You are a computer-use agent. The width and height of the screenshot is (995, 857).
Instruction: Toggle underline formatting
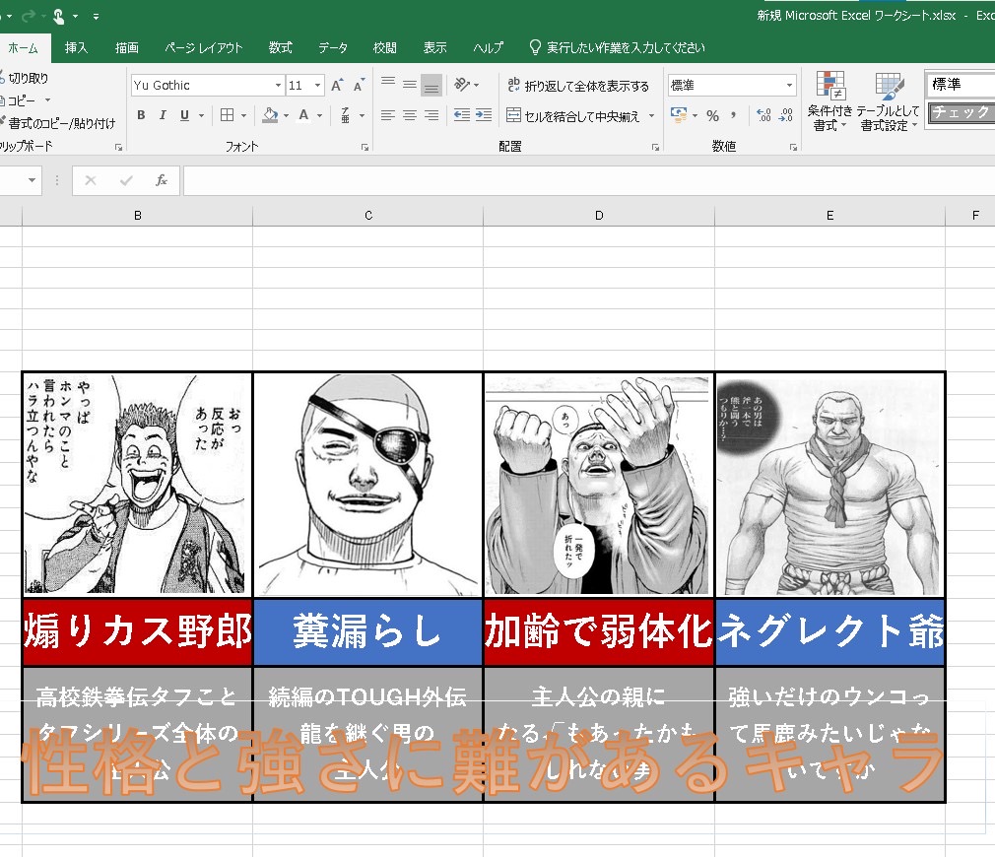click(x=184, y=115)
